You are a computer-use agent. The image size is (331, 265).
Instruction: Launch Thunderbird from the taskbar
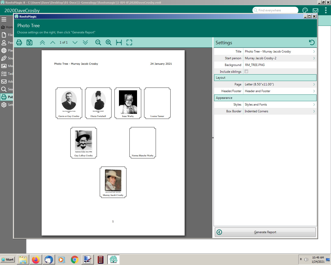click(49, 260)
